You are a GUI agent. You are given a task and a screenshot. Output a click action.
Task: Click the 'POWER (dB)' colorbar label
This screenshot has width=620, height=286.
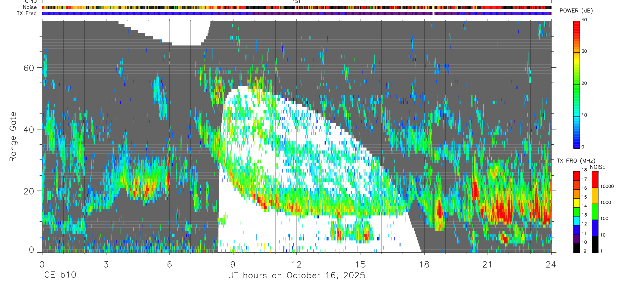576,11
